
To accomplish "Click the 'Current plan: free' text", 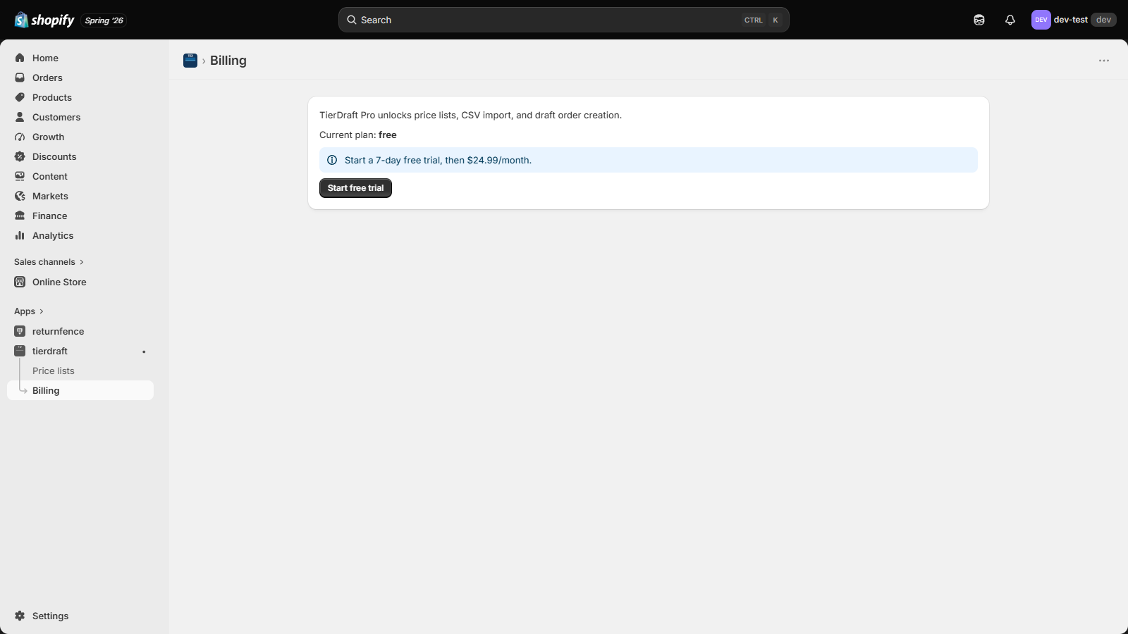I will click(358, 135).
